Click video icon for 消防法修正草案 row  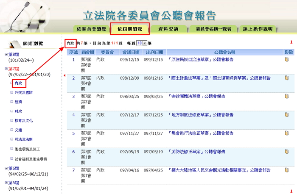click(x=287, y=151)
